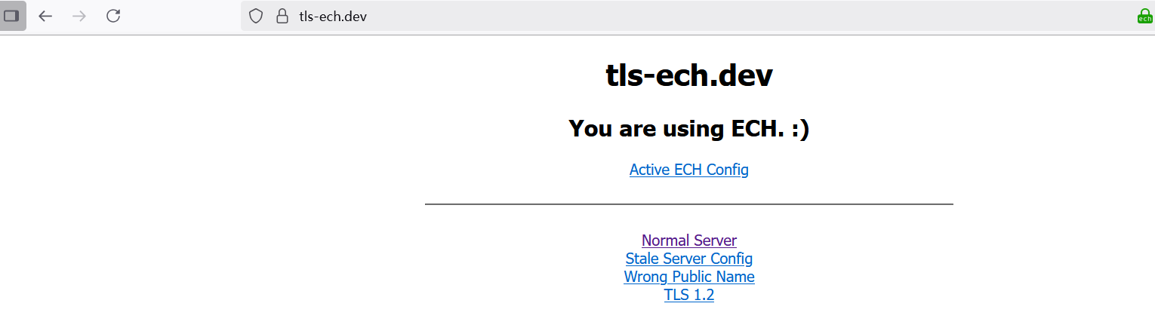Go back with the left arrow

click(x=45, y=16)
